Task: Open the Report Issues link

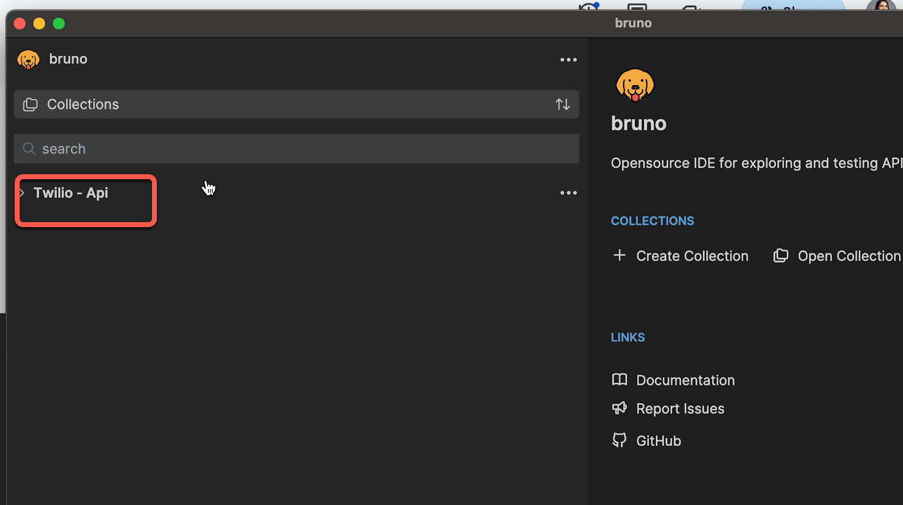Action: pyautogui.click(x=680, y=409)
